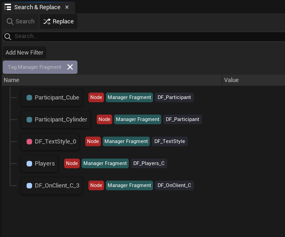Viewport: 285px width, 237px height.
Task: Click the pink color dot of DF_TextStyle_0
Action: (29, 141)
